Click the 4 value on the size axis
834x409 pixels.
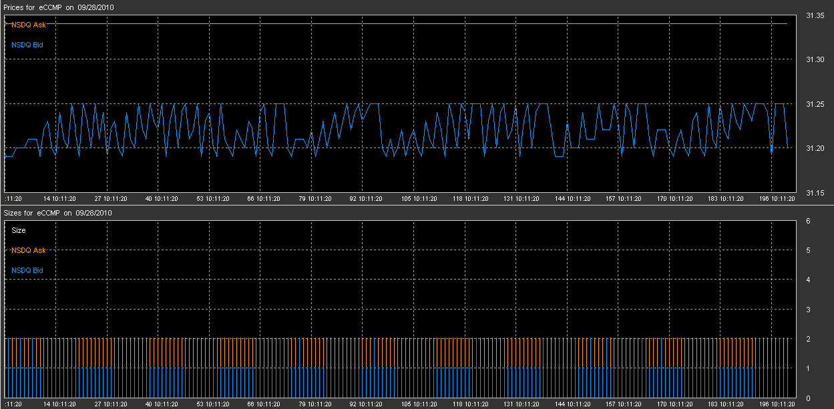coord(808,280)
